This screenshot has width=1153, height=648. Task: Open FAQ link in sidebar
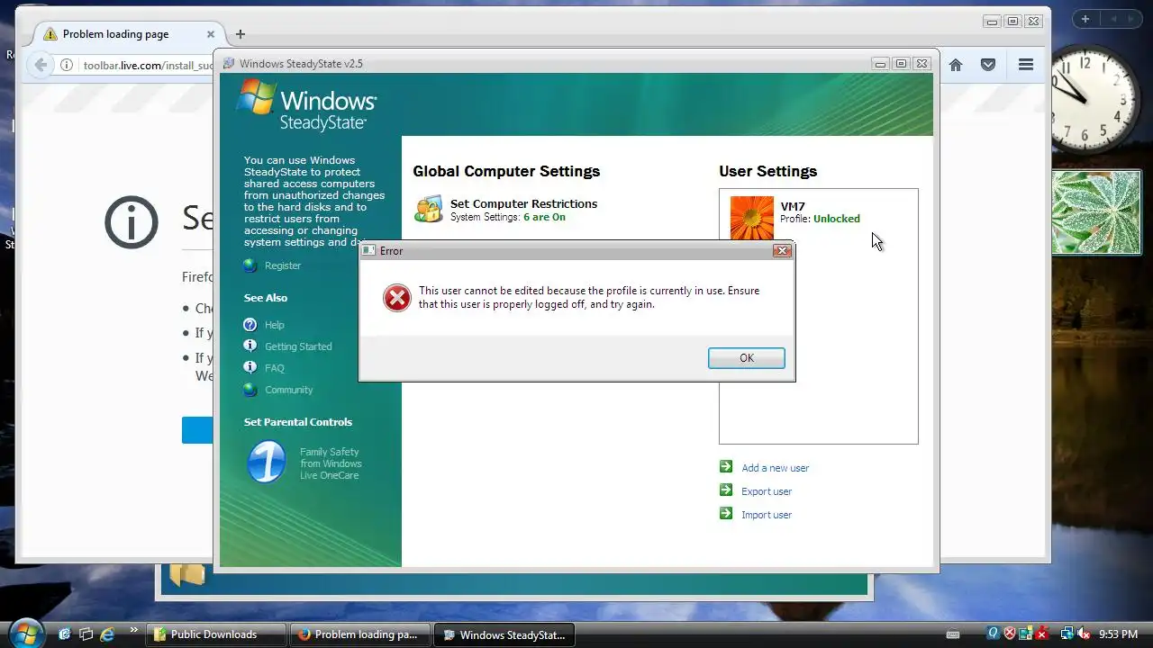[275, 368]
